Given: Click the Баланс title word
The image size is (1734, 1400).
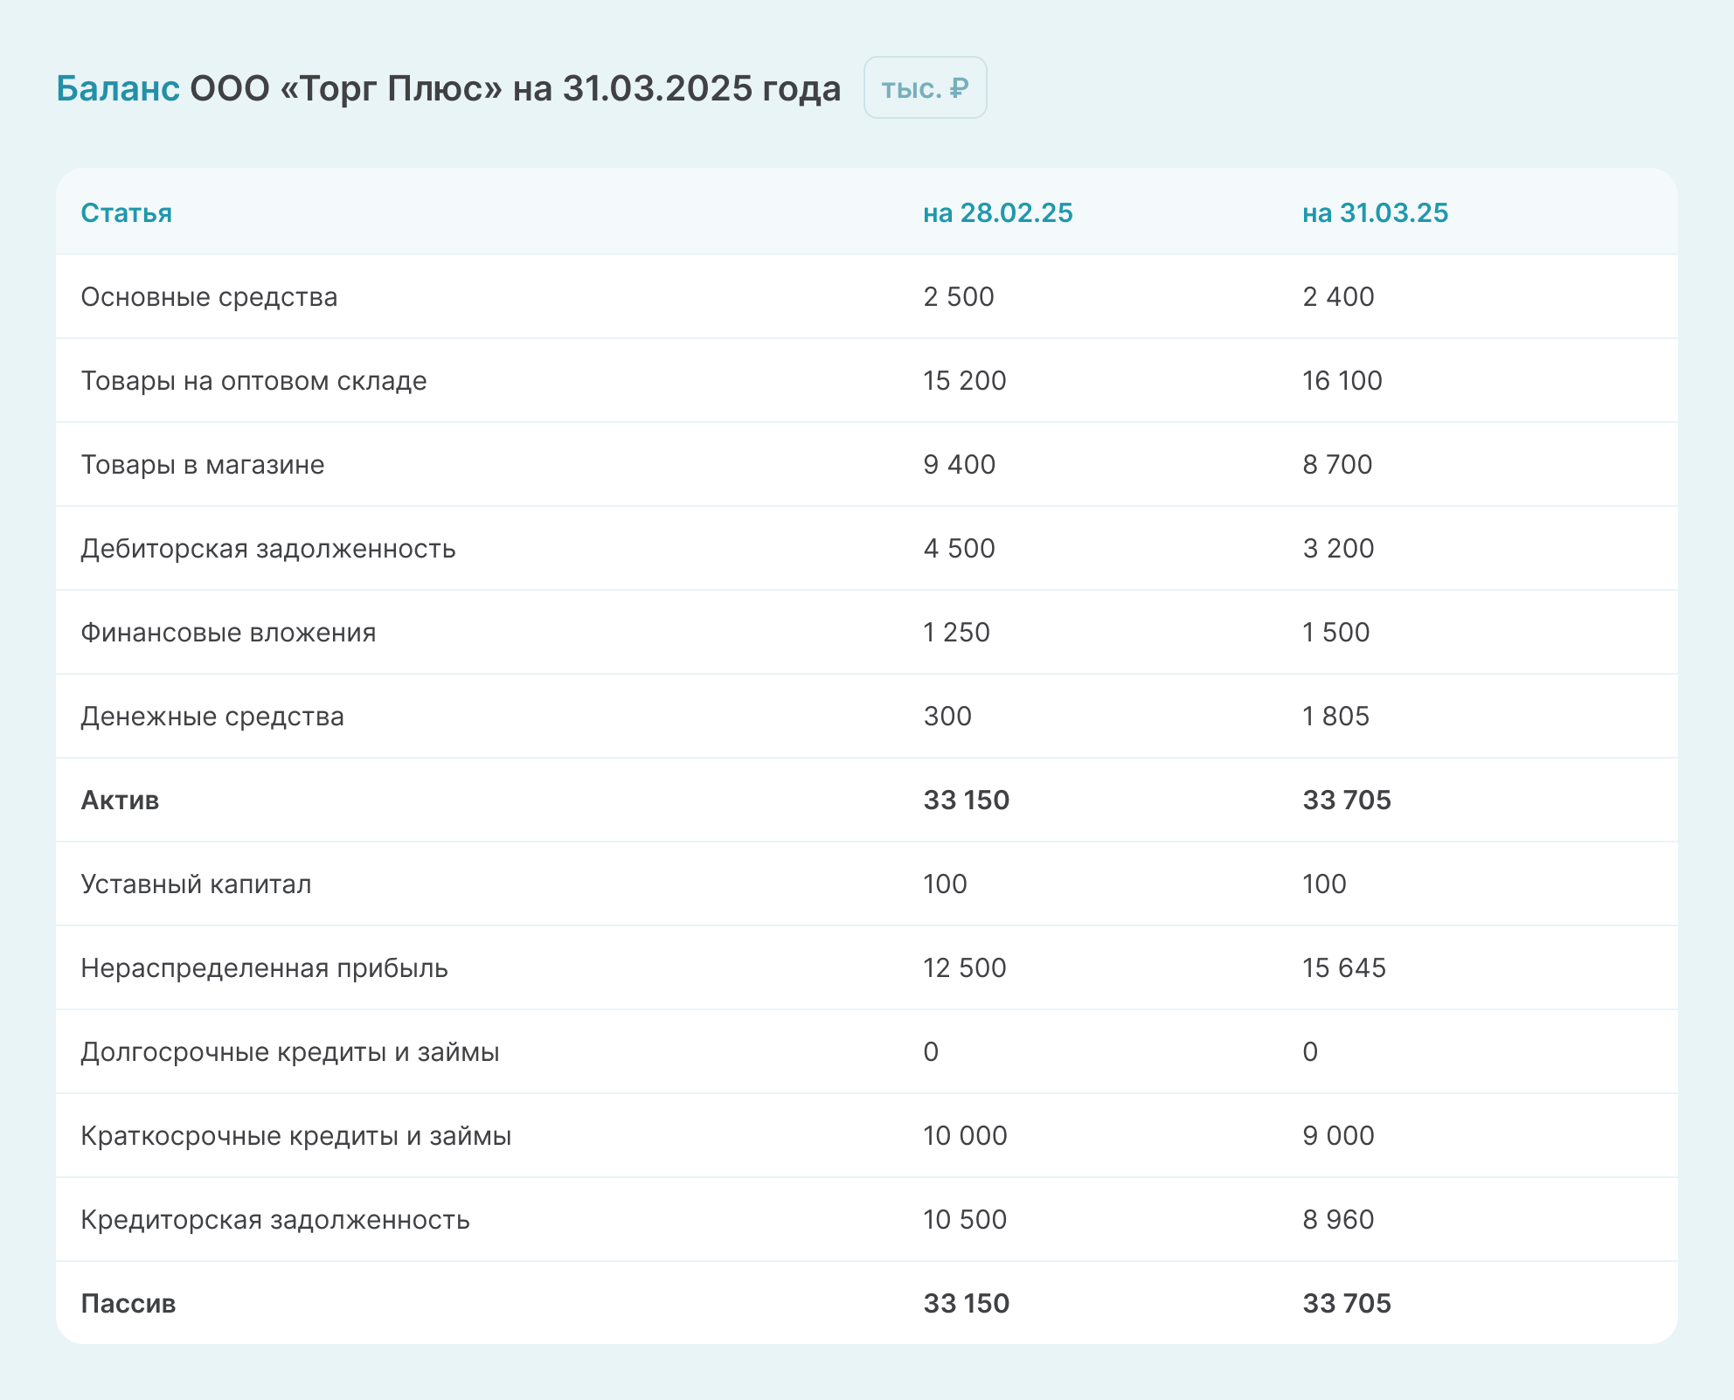Looking at the screenshot, I should tap(118, 88).
